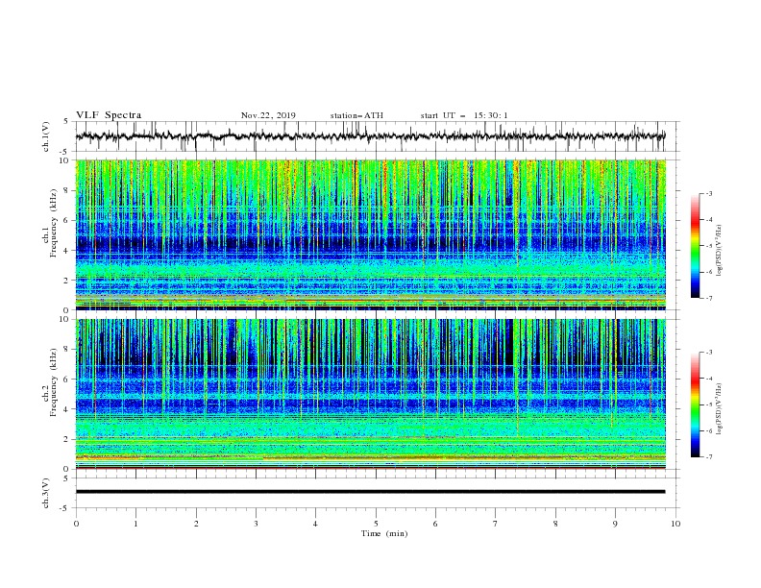The width and height of the screenshot is (761, 588).
Task: Click the time axis tick "0"
Action: [x=76, y=524]
